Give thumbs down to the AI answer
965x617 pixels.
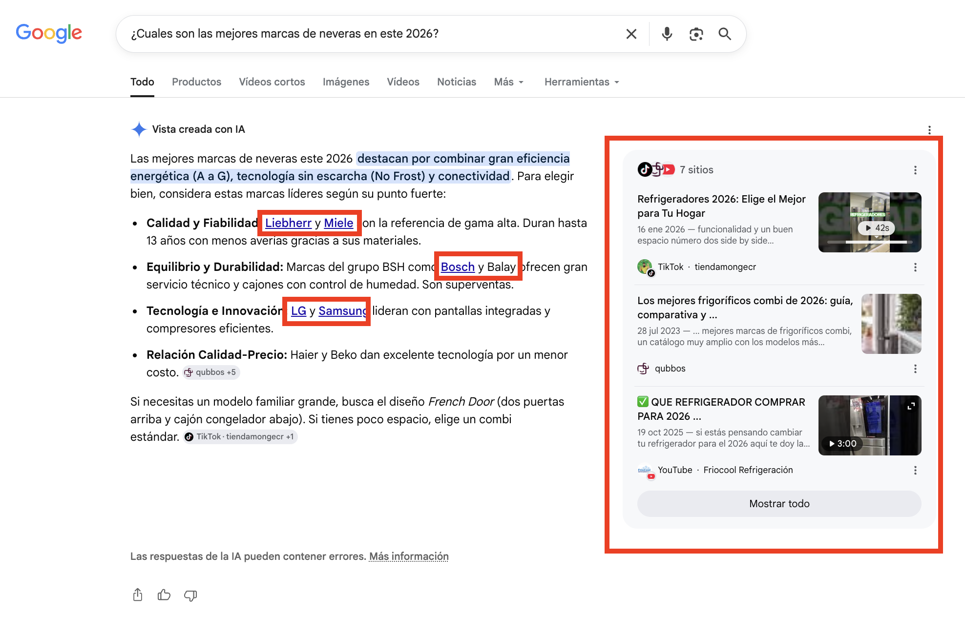pyautogui.click(x=190, y=595)
